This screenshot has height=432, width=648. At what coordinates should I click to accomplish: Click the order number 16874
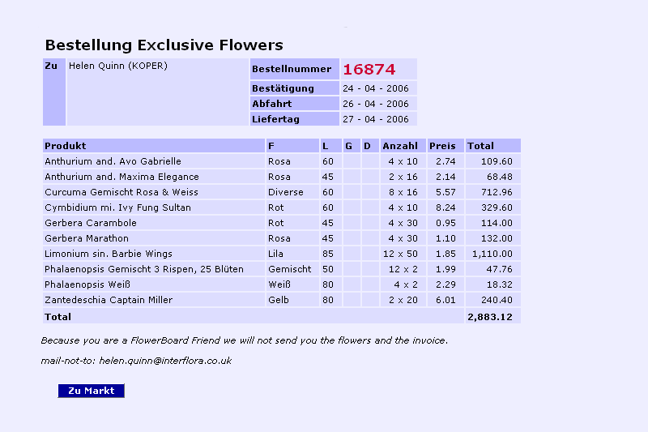[369, 70]
